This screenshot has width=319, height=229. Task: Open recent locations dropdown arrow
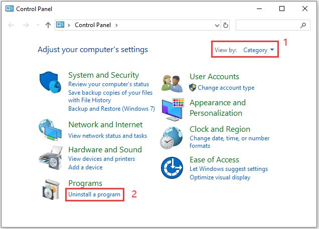coord(38,25)
